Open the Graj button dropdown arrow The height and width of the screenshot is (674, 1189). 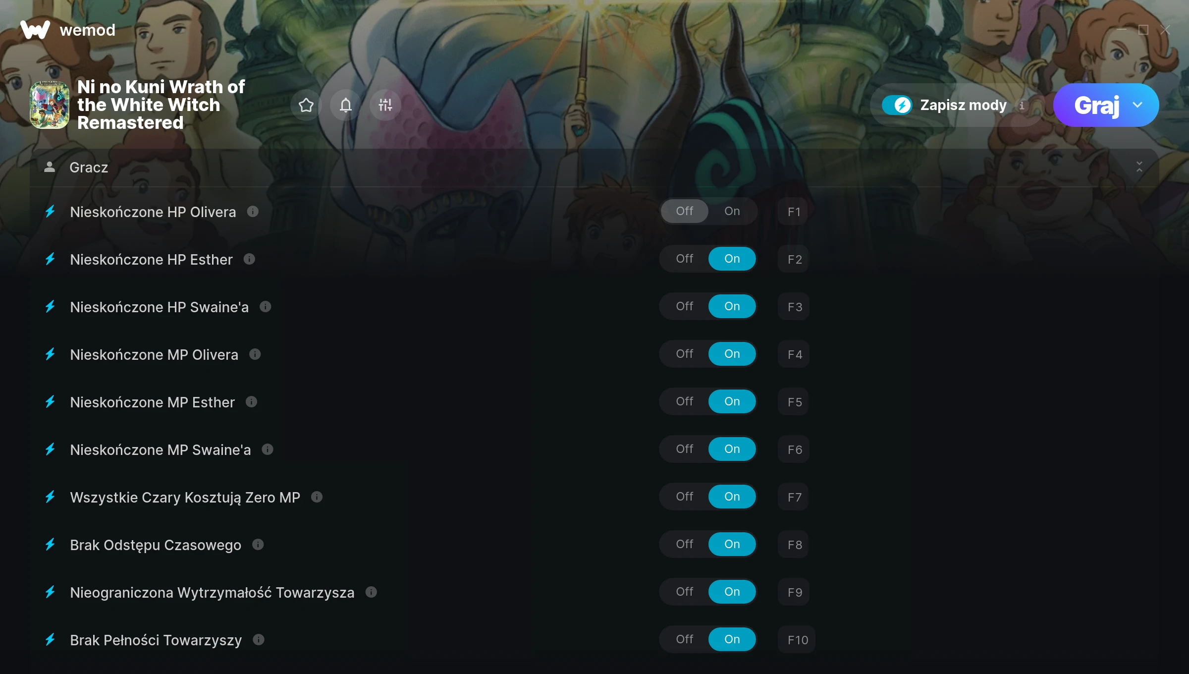(x=1137, y=105)
